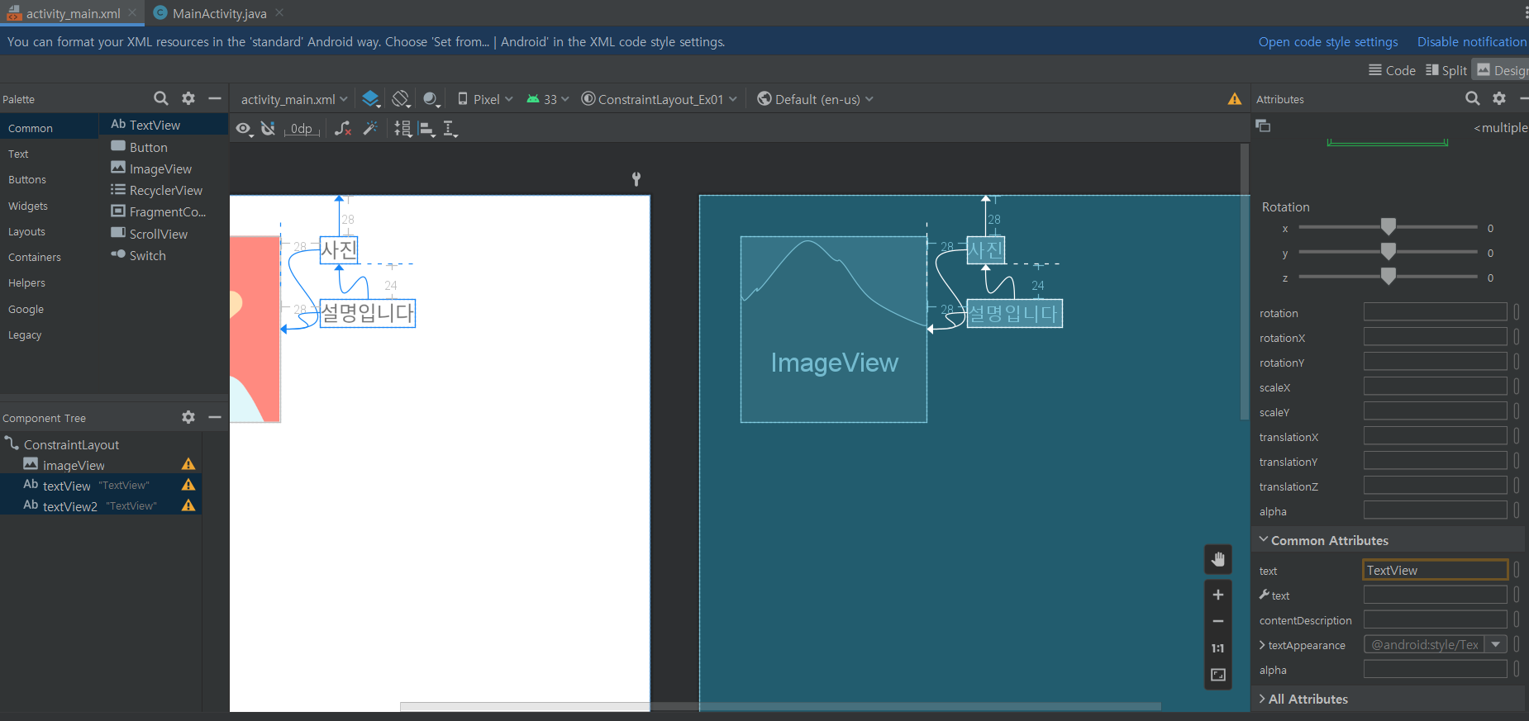Screen dimensions: 1529x721
Task: Open night mode selector icon
Action: pos(431,99)
